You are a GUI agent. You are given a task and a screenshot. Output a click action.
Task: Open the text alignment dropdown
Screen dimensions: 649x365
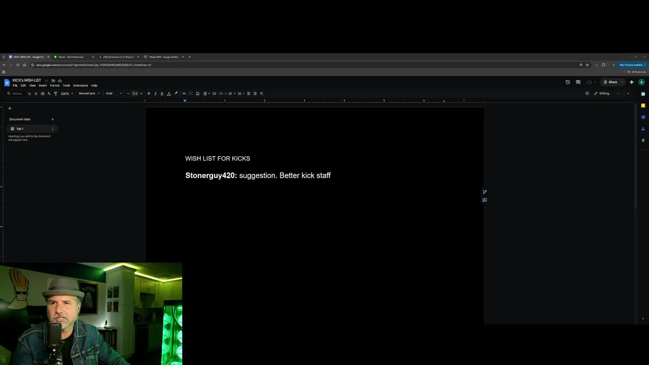pyautogui.click(x=206, y=93)
